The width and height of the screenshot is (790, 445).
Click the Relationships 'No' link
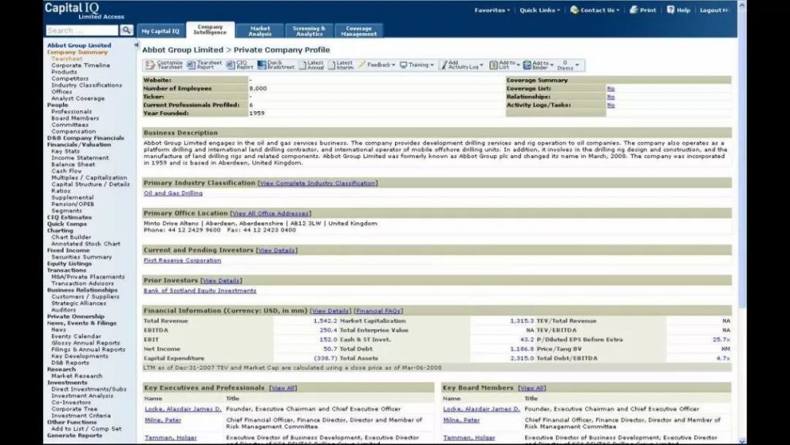point(611,97)
